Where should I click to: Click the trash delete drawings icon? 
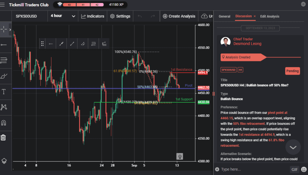tap(3, 137)
